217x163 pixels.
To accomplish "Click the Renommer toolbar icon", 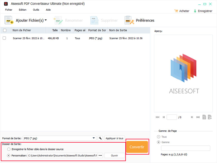I will [58, 20].
